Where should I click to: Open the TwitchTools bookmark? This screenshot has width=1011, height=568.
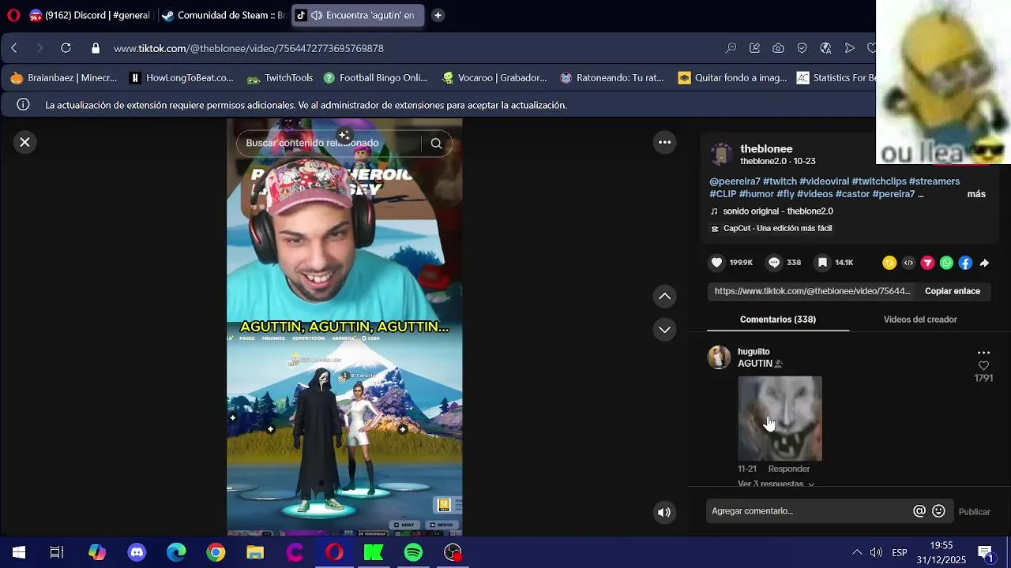click(x=280, y=77)
